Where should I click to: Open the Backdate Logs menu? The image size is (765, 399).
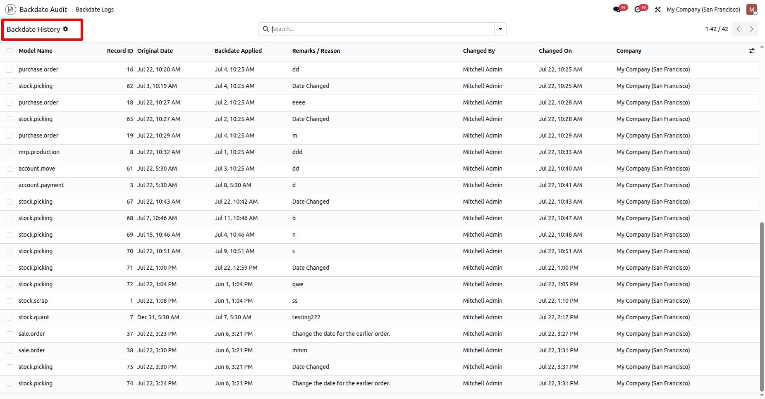(95, 9)
